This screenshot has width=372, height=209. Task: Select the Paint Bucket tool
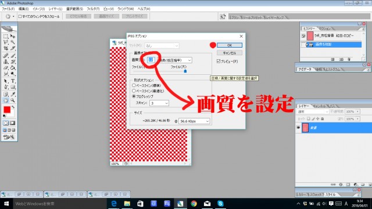coord(13,68)
